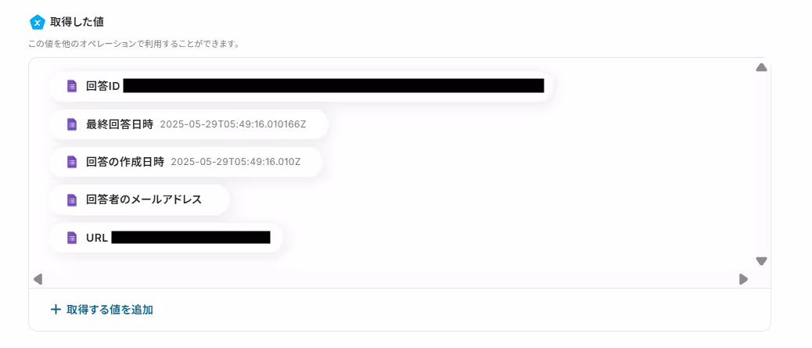Click the purple form icon next to 回答ID
The width and height of the screenshot is (812, 348).
[72, 86]
